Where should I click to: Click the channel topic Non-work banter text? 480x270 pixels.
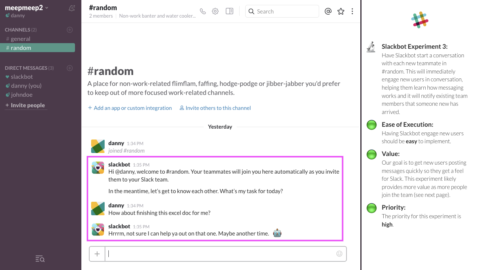(157, 16)
